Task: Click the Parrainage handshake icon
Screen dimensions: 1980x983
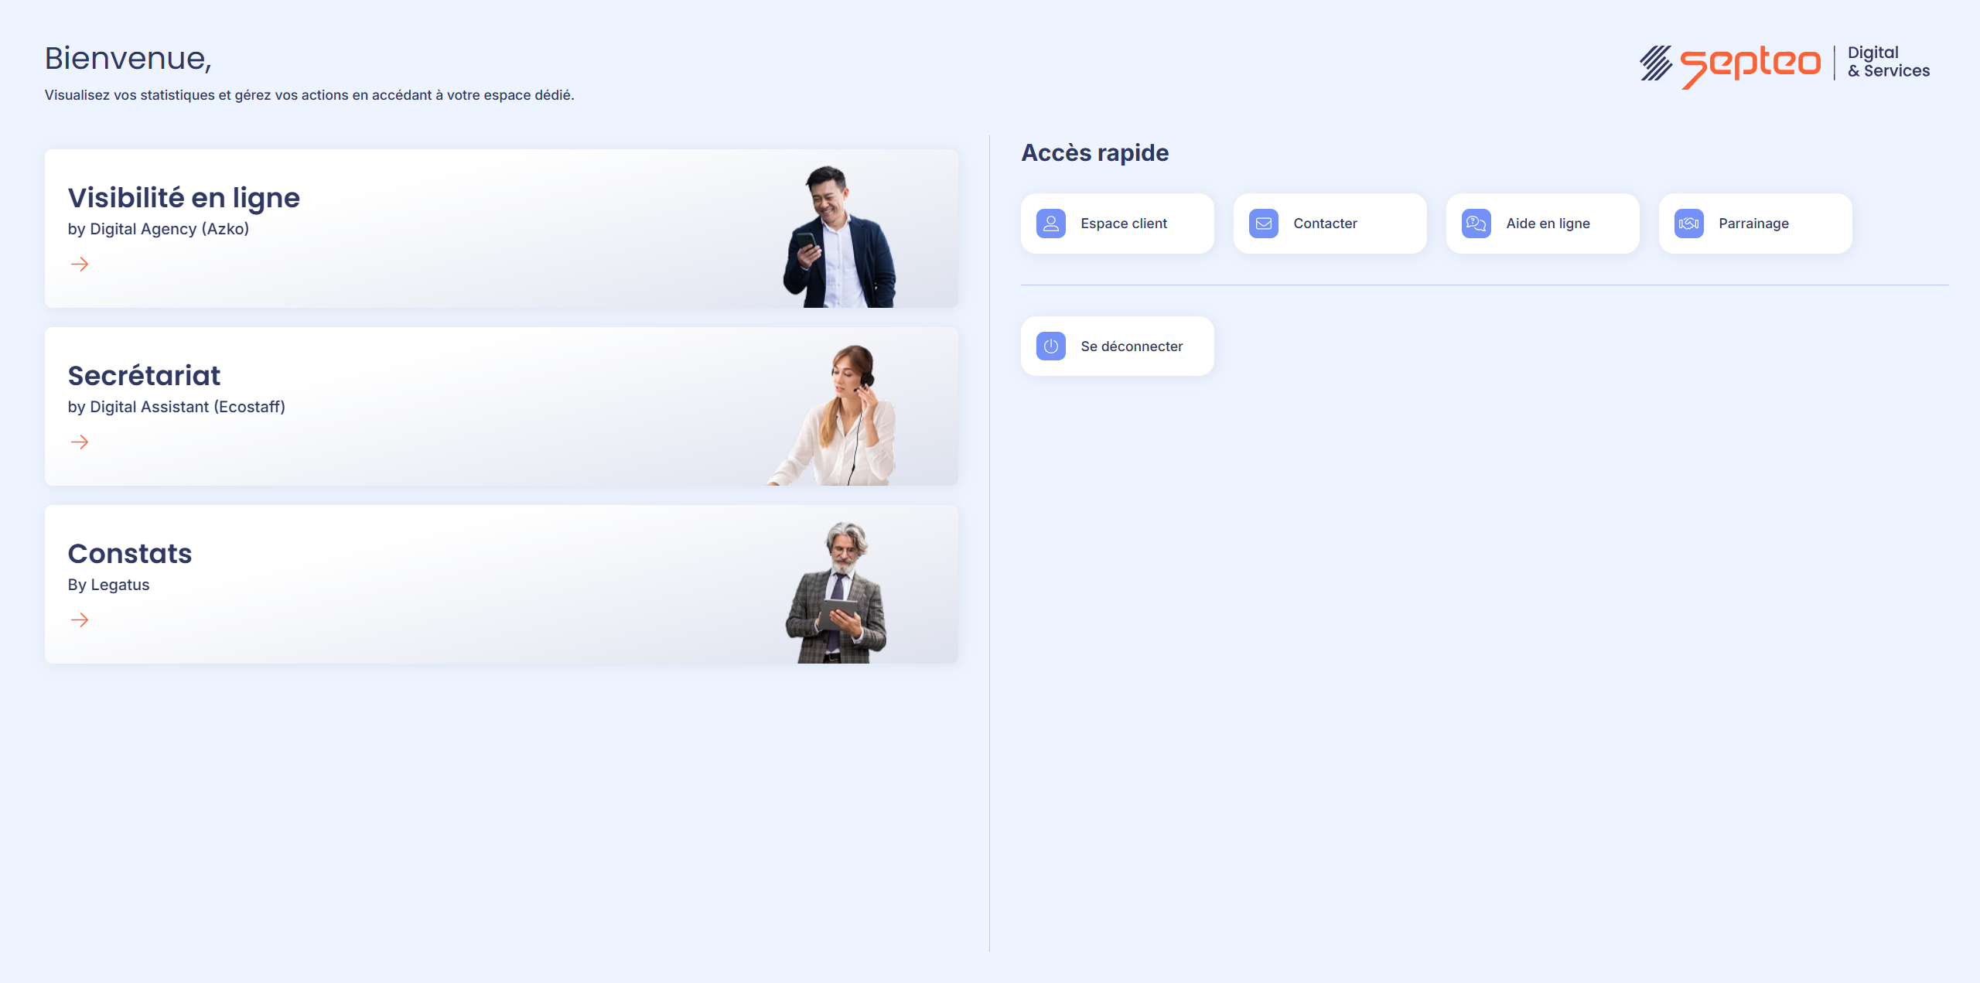Action: coord(1688,224)
